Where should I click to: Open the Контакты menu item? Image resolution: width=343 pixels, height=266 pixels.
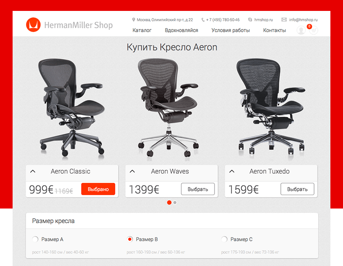tap(274, 30)
